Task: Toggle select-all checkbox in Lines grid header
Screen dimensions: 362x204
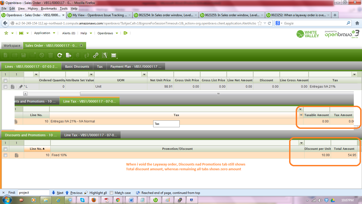Action: (x=5, y=80)
